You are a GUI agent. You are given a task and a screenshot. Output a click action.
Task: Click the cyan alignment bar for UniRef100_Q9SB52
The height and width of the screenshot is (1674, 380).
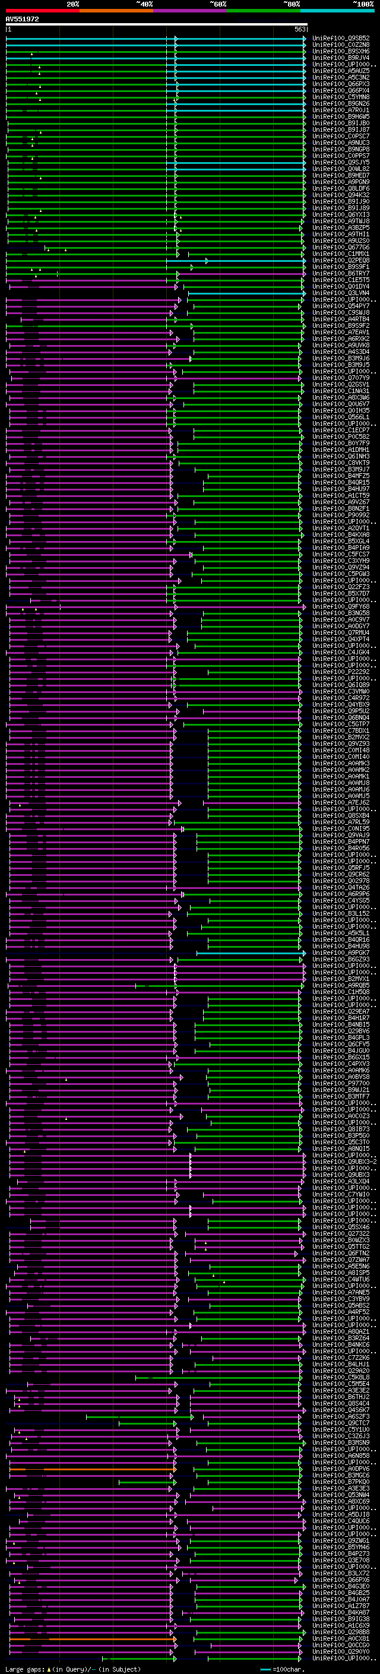click(x=156, y=39)
